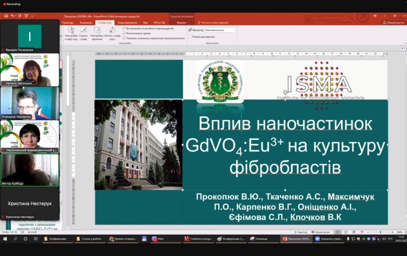This screenshot has width=407, height=256.
Task: Click the Запись слайд-шоу record icon
Action: [112, 30]
